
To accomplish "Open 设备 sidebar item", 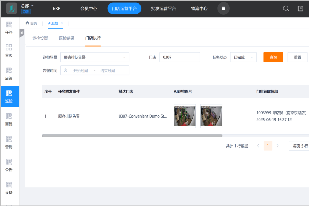I will coord(9,188).
